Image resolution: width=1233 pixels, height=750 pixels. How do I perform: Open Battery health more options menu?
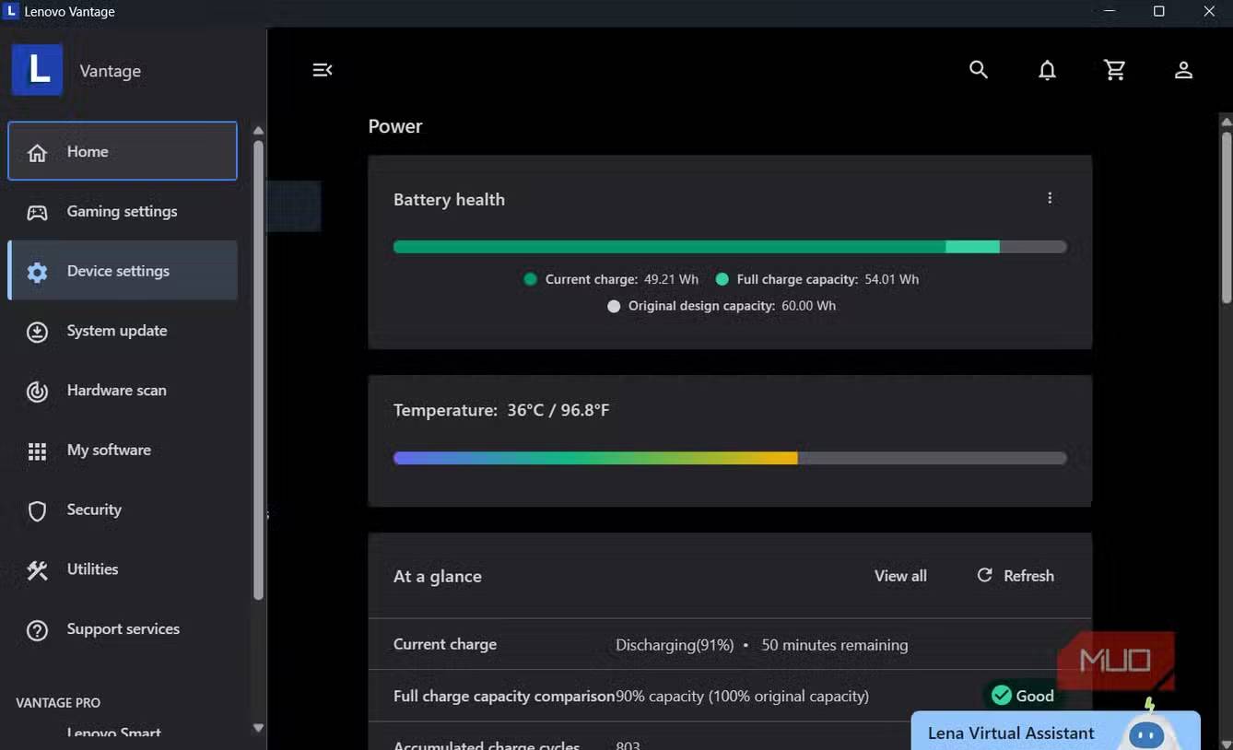1050,198
